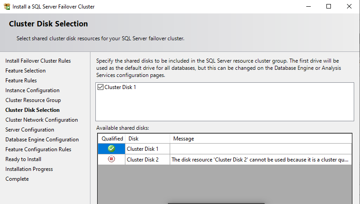Select the Cluster Disk 1 cell in table
360x204 pixels.
coord(147,149)
